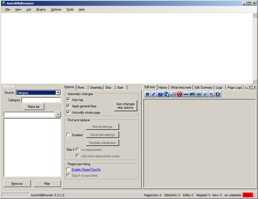Insert math formula with square root icon
Viewport: 258px width, 199px height.
pos(173,94)
